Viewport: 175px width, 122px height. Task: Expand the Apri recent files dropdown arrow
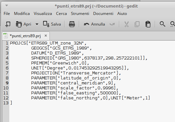37,24
